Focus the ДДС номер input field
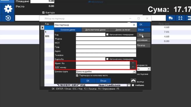Image resolution: width=191 pixels, height=107 pixels. click(x=103, y=67)
